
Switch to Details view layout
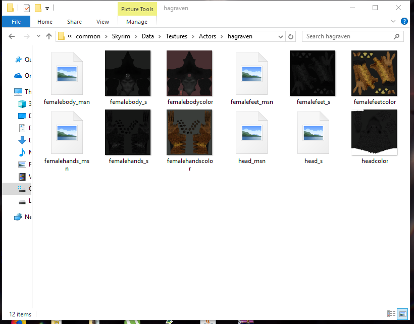[x=391, y=314]
